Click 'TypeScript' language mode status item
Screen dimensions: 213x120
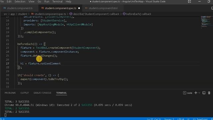point(202,119)
